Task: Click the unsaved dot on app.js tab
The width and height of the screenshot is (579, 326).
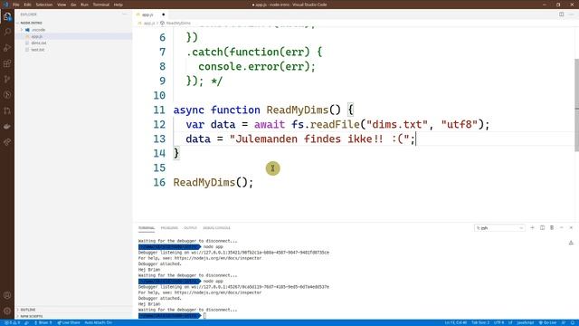Action: pos(163,14)
